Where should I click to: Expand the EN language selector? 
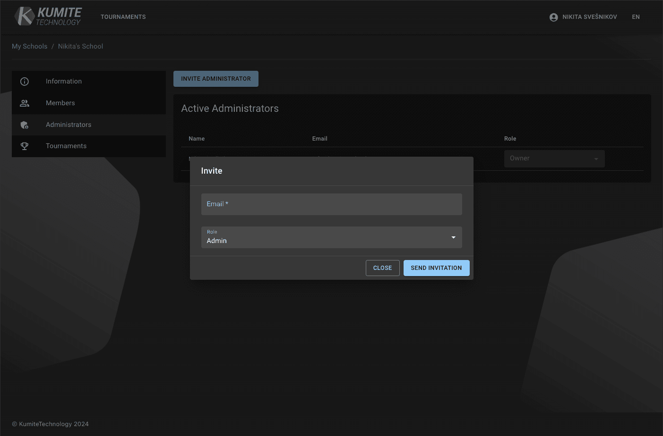(636, 17)
